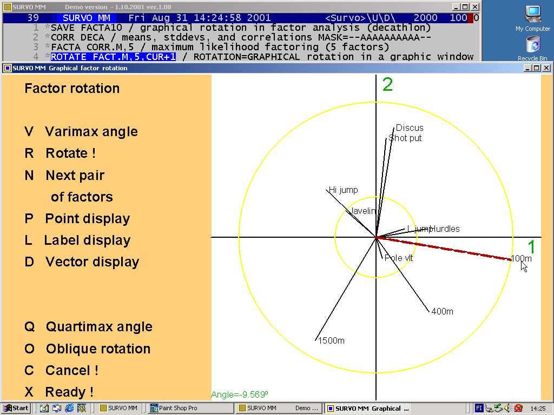Click the volume speaker tray icon

coord(507,409)
